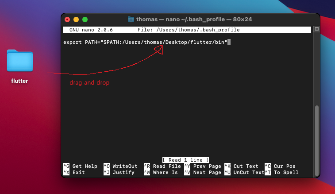Viewport: 335px width, 194px height.
Task: Click the ^G Get Help shortcut
Action: point(81,166)
